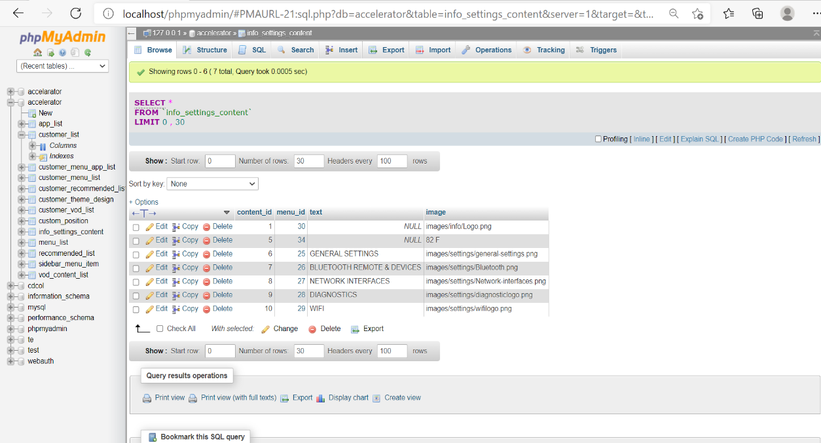
Task: Switch to the Structure tab
Action: click(205, 50)
